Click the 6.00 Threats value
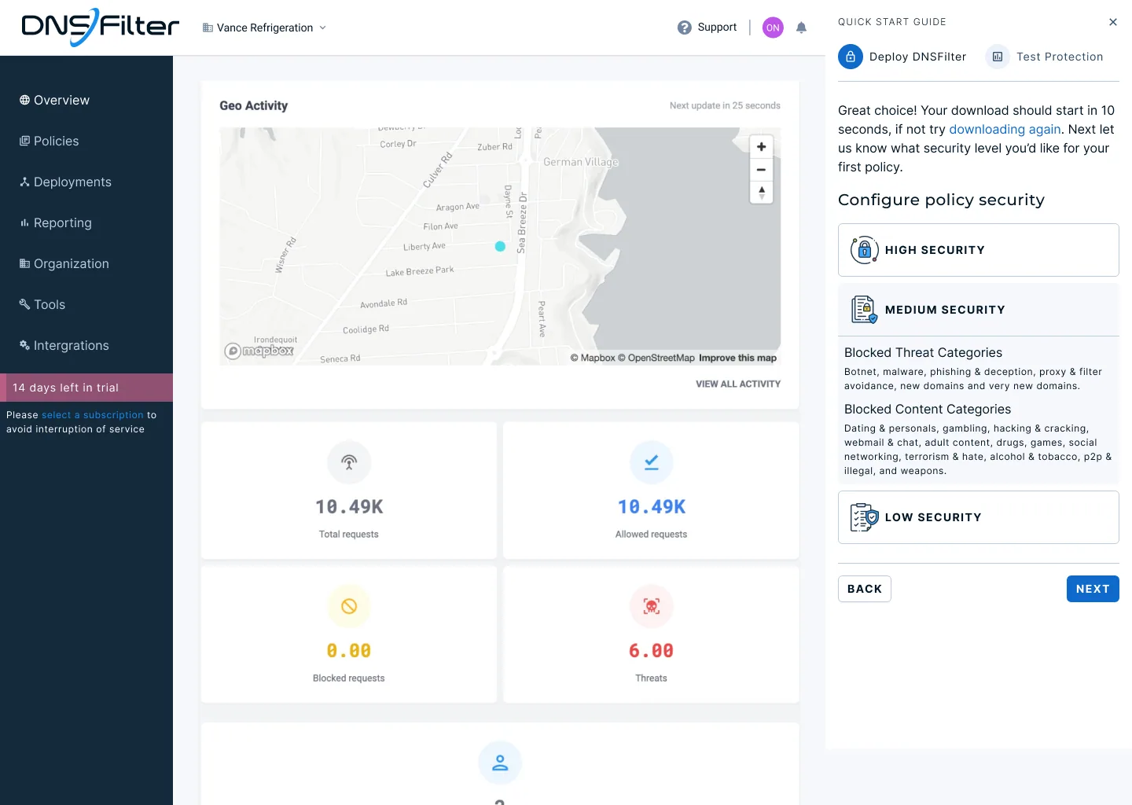 pos(652,651)
